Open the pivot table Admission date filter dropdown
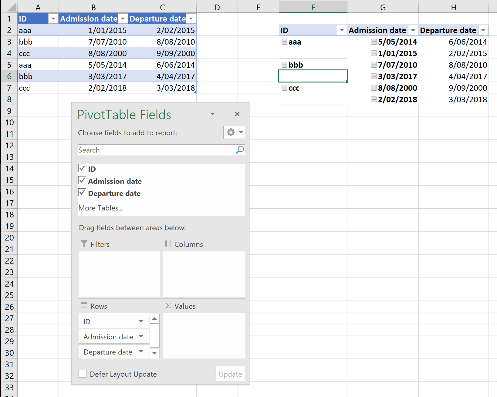Viewport: 497px width, 397px height. point(413,30)
